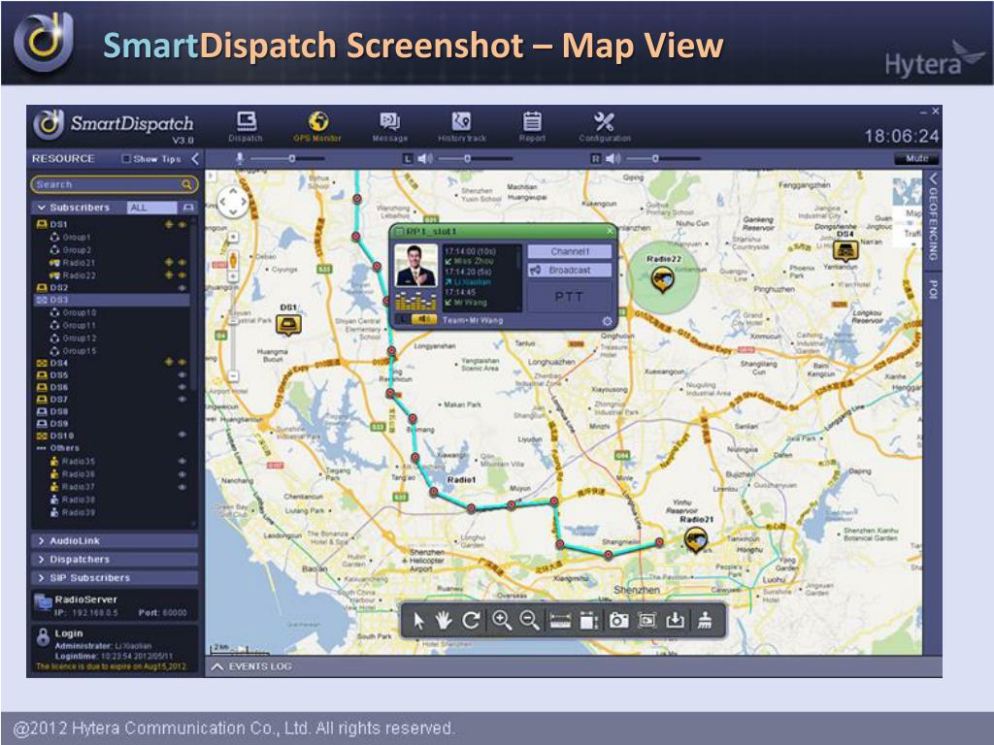Screen dimensions: 994x745
Task: Expand the AudioLink section
Action: click(x=42, y=540)
